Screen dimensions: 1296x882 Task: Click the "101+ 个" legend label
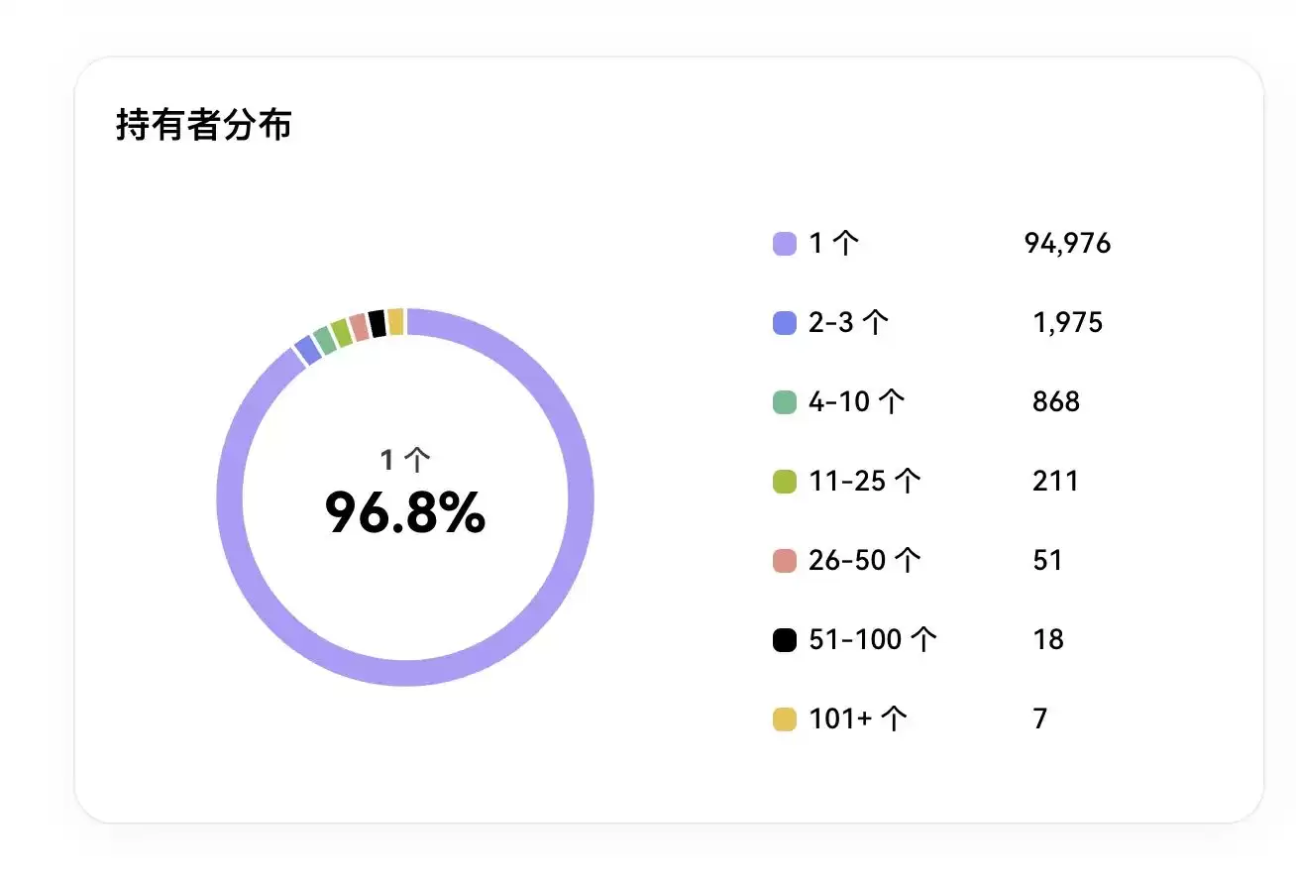pos(857,719)
